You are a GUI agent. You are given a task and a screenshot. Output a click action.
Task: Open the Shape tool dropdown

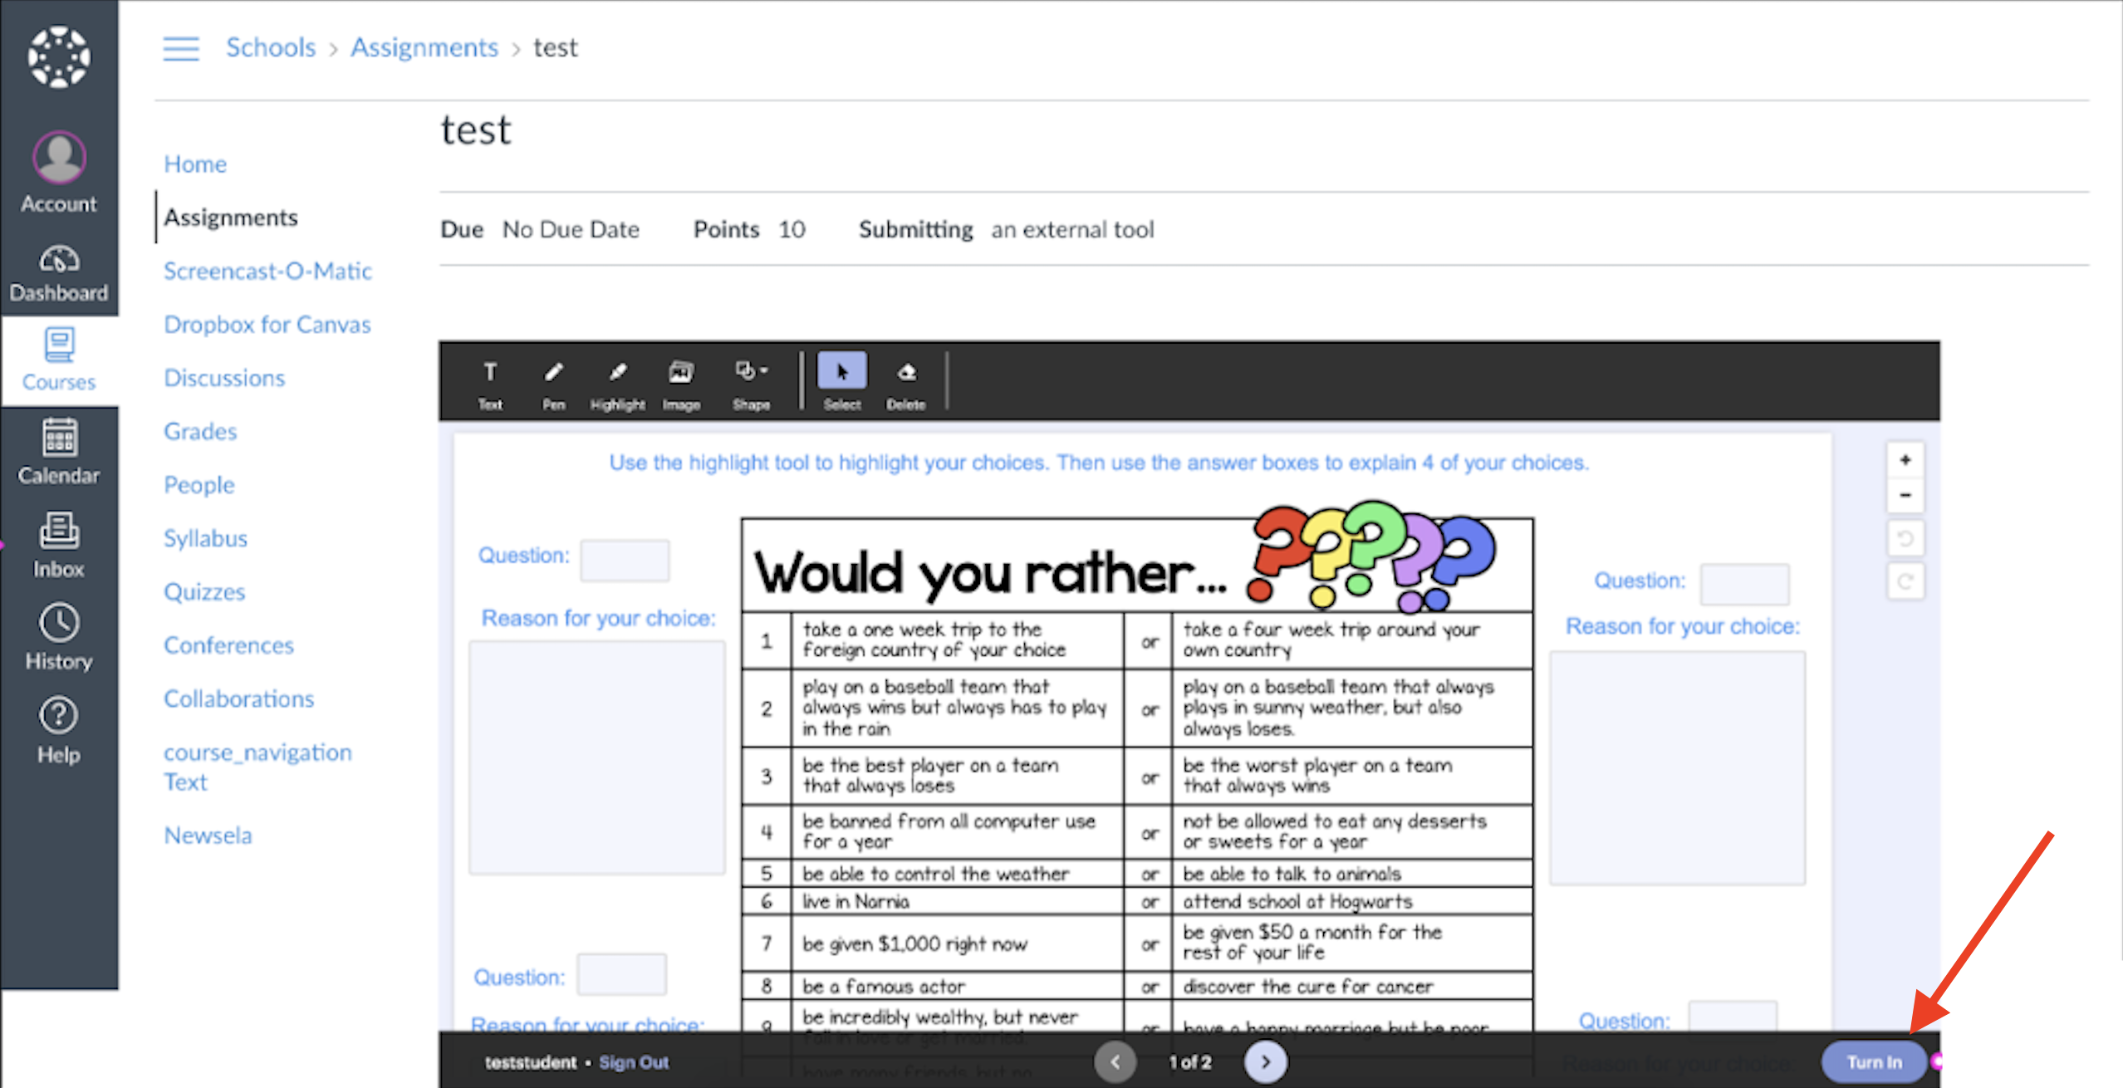752,384
